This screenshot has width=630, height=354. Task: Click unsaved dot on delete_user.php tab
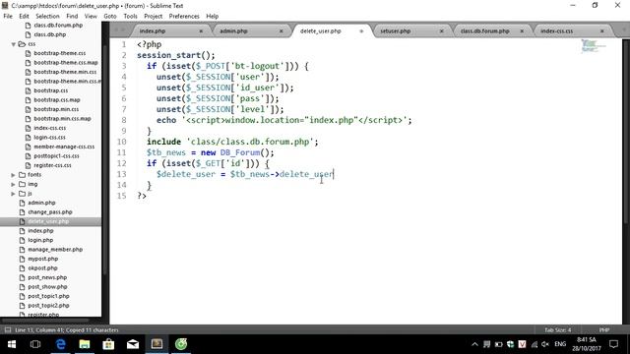click(x=361, y=30)
